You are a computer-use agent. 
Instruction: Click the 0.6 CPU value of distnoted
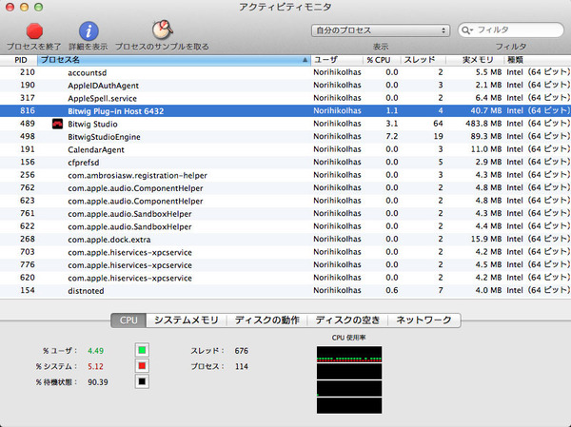(392, 290)
